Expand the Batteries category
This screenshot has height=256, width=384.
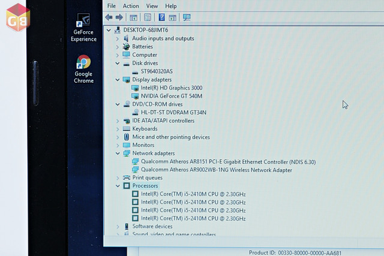[118, 47]
